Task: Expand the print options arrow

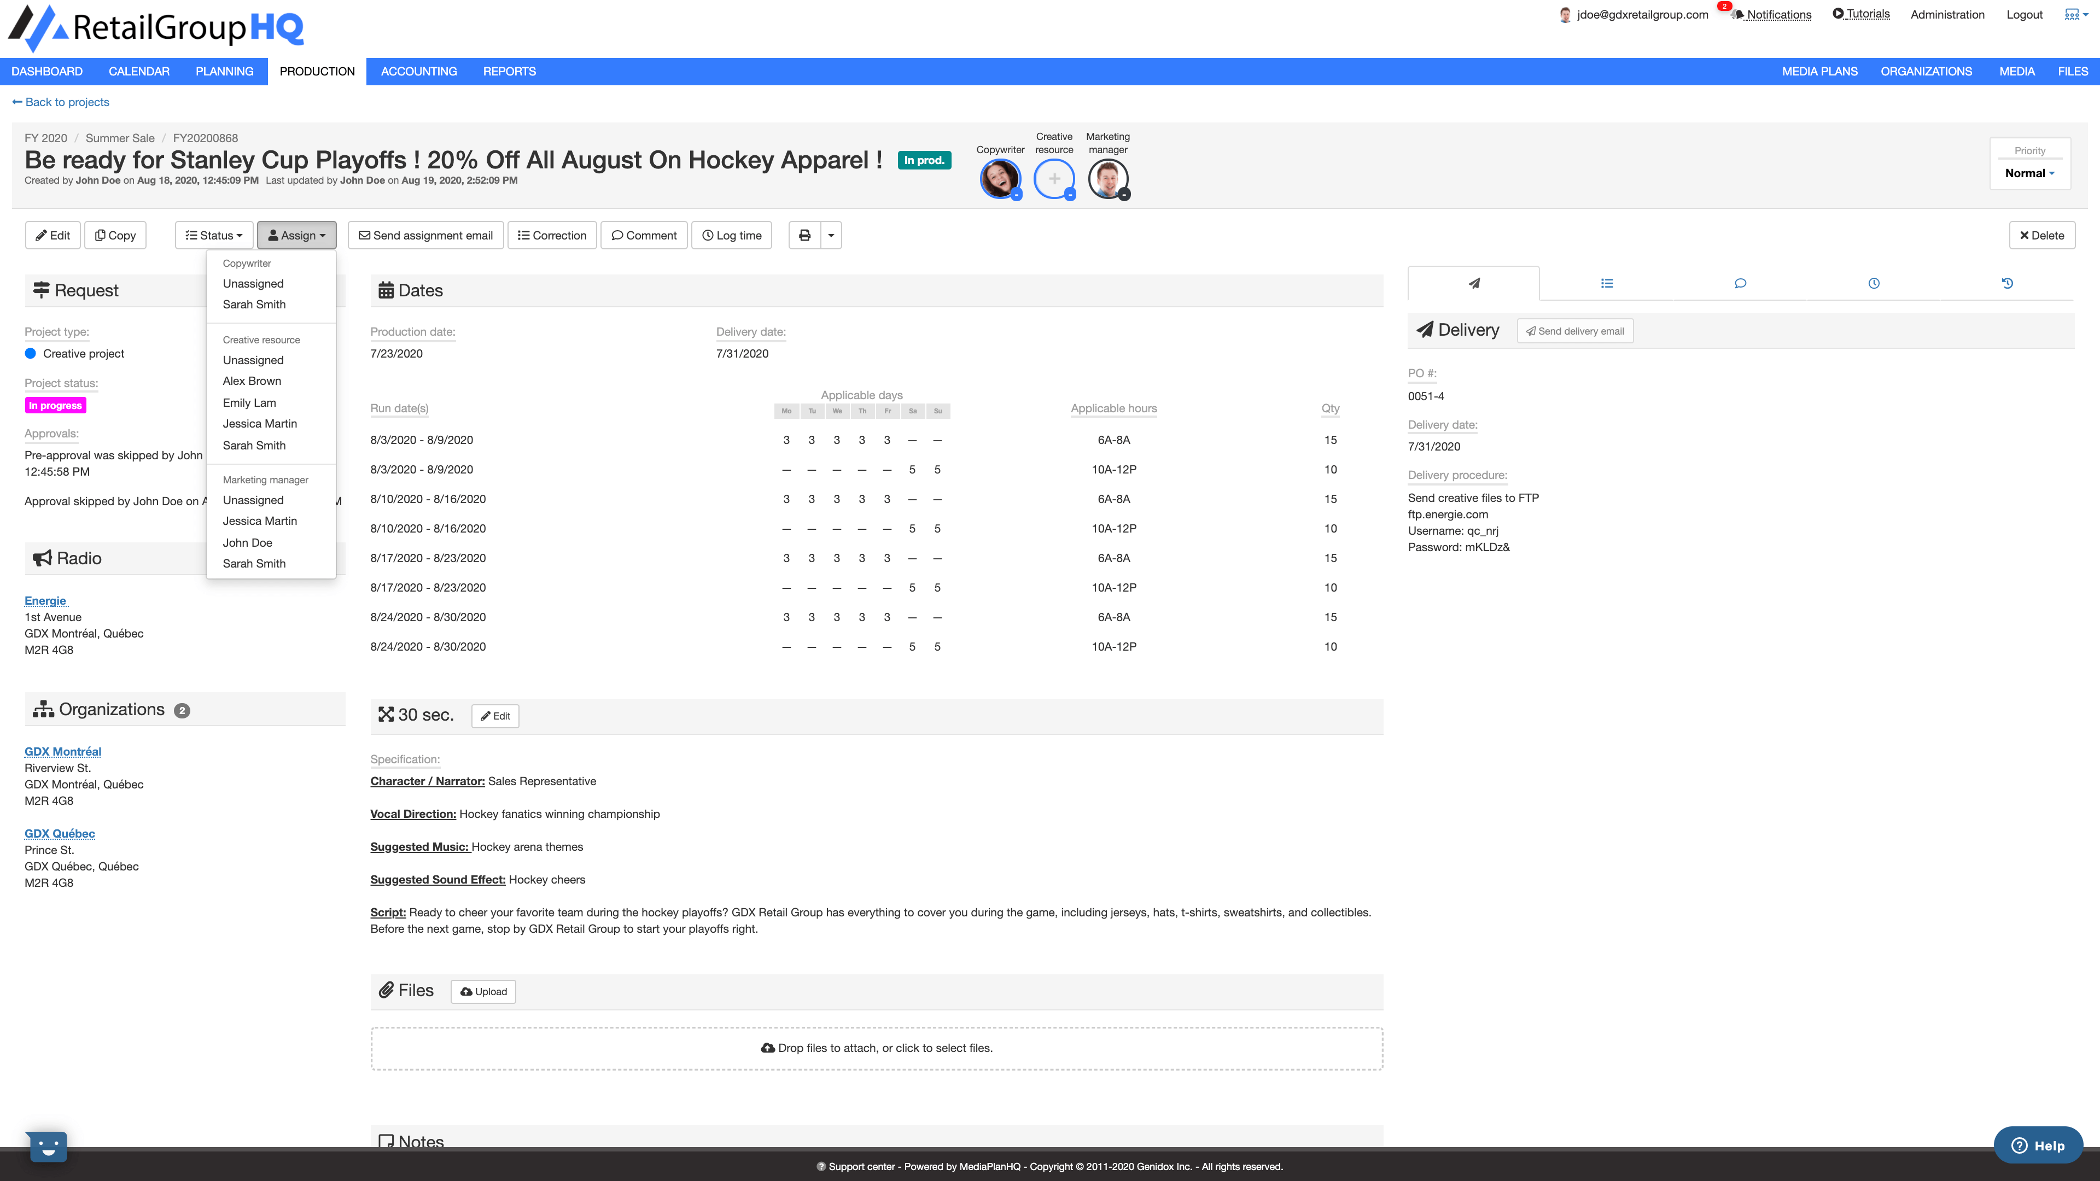Action: pos(830,235)
